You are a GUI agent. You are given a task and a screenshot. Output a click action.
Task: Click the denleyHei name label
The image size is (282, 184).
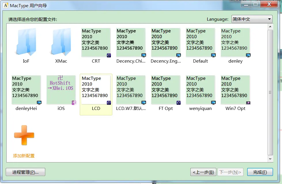[x=26, y=109]
